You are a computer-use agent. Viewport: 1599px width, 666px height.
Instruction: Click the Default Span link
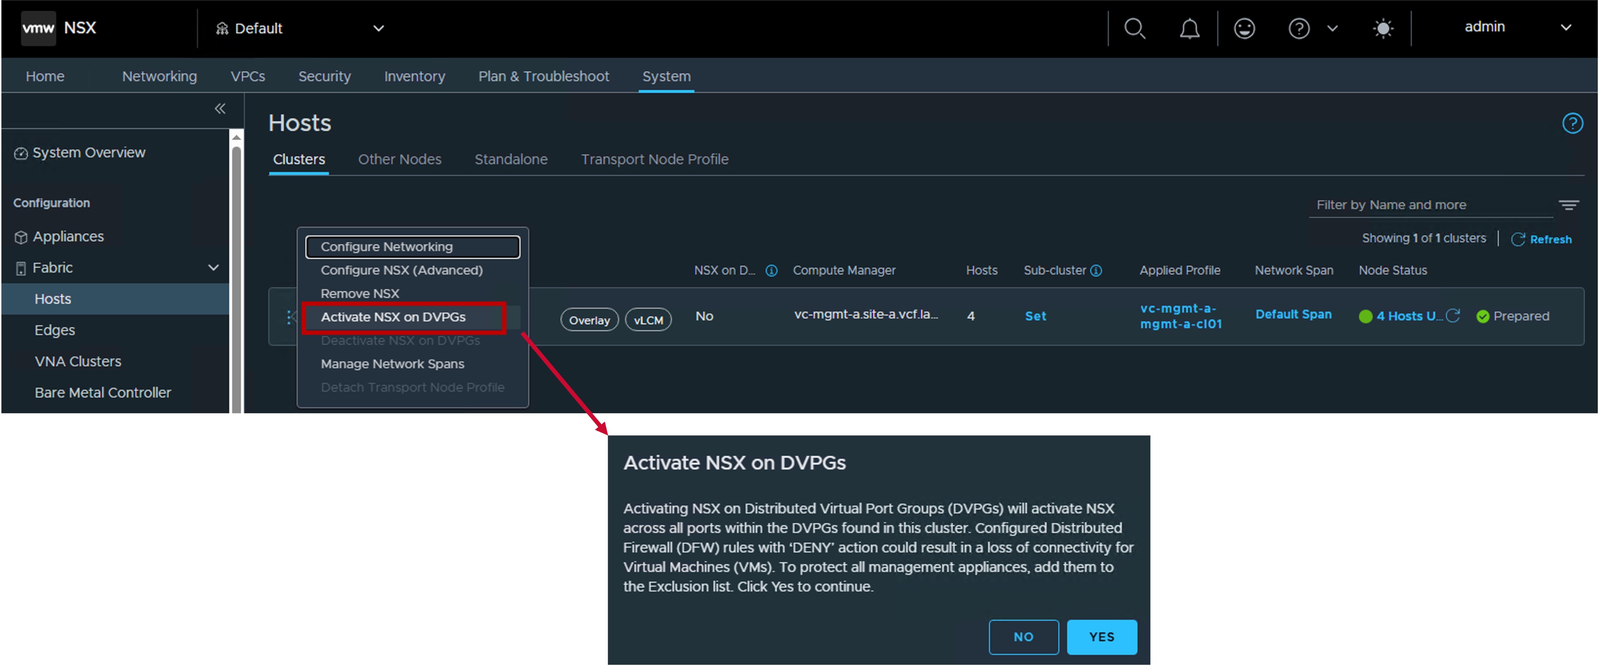click(x=1293, y=315)
